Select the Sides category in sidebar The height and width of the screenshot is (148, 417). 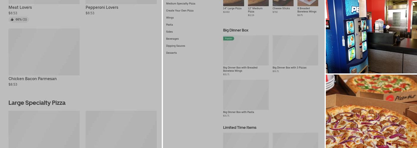(169, 32)
